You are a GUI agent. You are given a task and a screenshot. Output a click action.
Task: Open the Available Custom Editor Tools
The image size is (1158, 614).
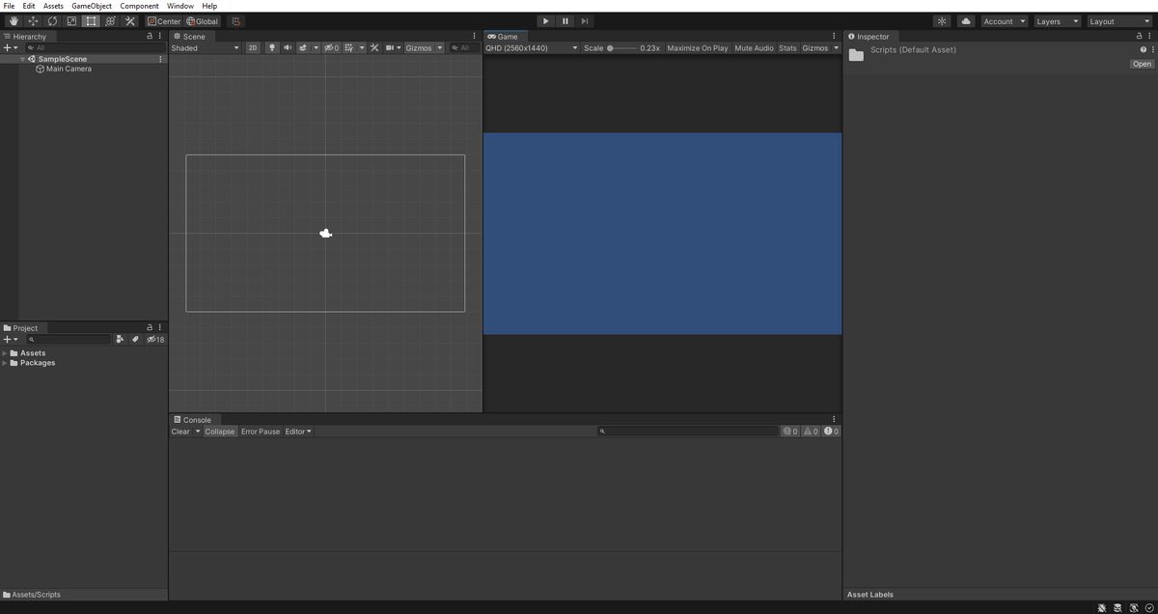coord(128,20)
